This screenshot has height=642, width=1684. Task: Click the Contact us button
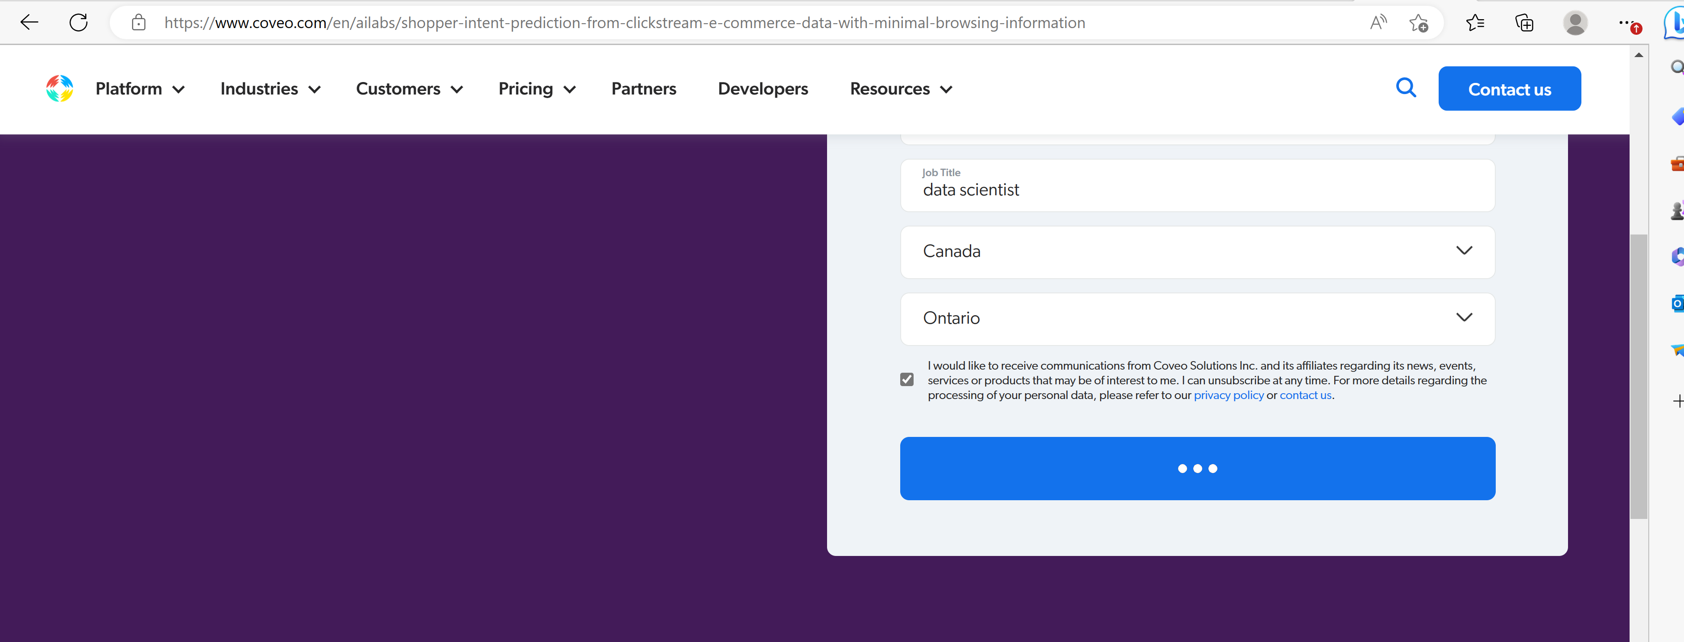(1509, 89)
